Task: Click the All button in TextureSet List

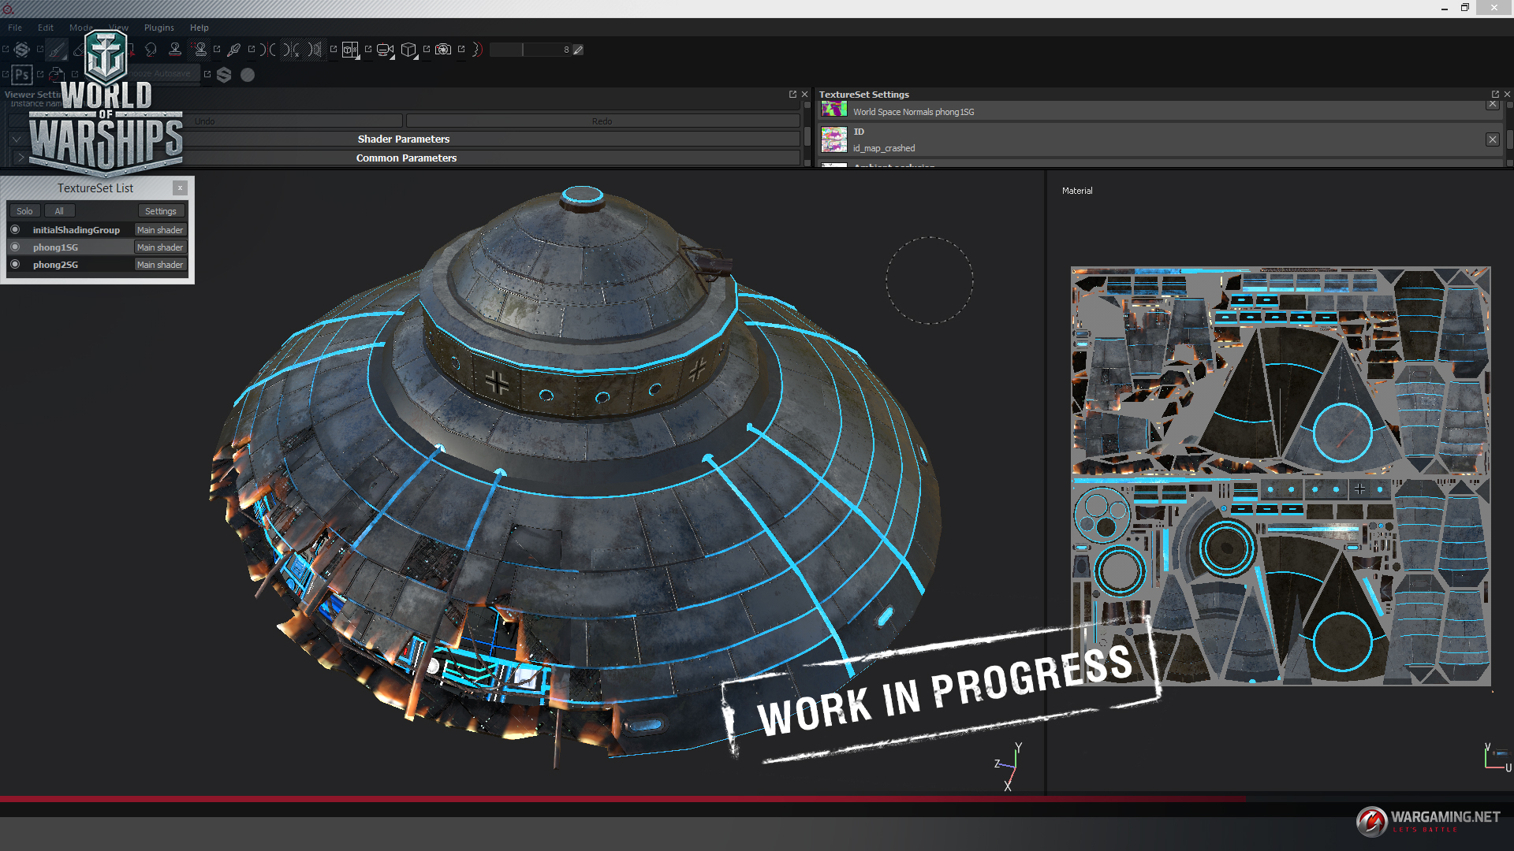Action: coord(59,211)
